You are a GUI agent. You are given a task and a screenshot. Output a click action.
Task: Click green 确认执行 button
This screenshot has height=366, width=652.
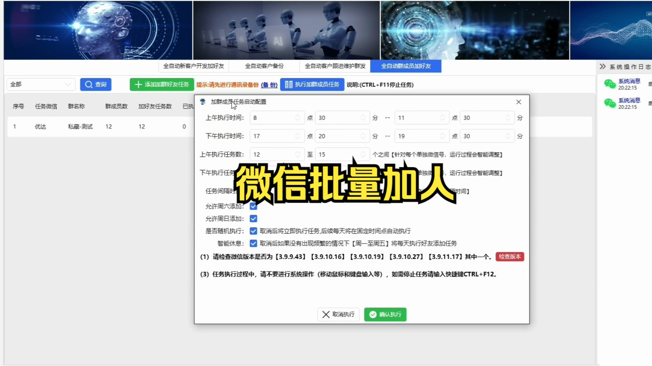385,314
